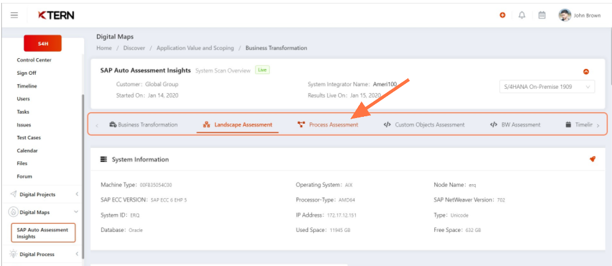Click the Digital Process lightbulb icon
Screen dimensions: 612x266
13,254
